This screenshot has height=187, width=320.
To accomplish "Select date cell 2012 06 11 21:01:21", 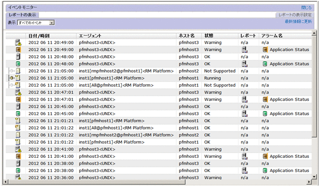I will [51, 121].
